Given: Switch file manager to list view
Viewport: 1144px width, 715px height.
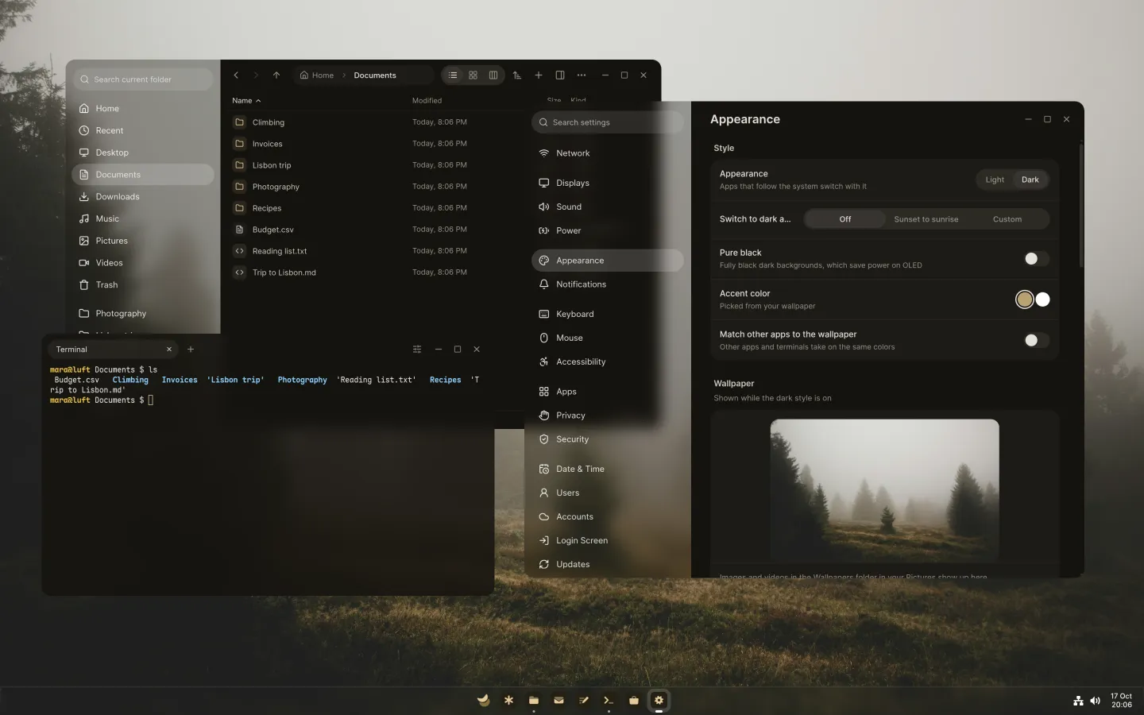Looking at the screenshot, I should pos(453,75).
